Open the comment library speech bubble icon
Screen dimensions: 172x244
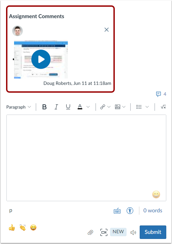(158, 94)
